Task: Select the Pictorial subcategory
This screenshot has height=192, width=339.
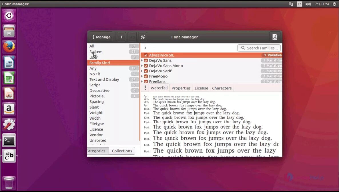Action: point(113,96)
